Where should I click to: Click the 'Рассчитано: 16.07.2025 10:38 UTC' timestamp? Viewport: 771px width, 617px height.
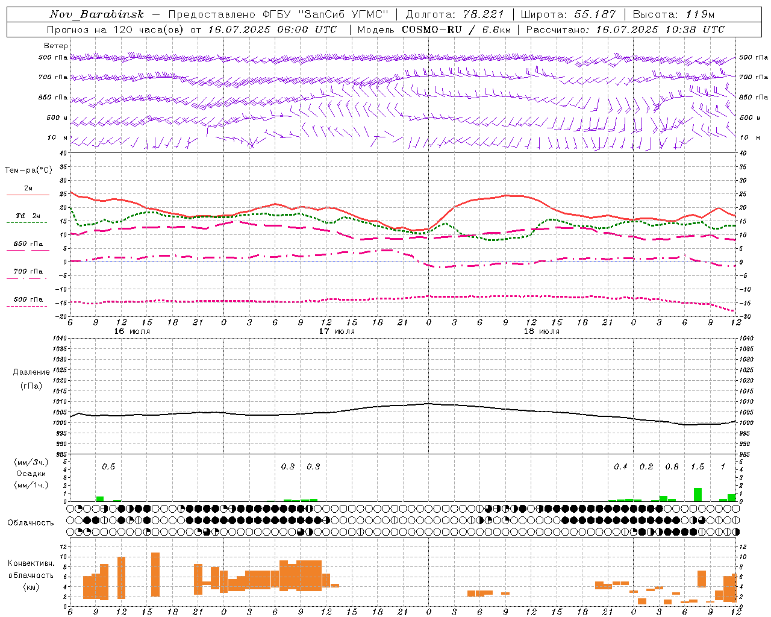(x=625, y=30)
